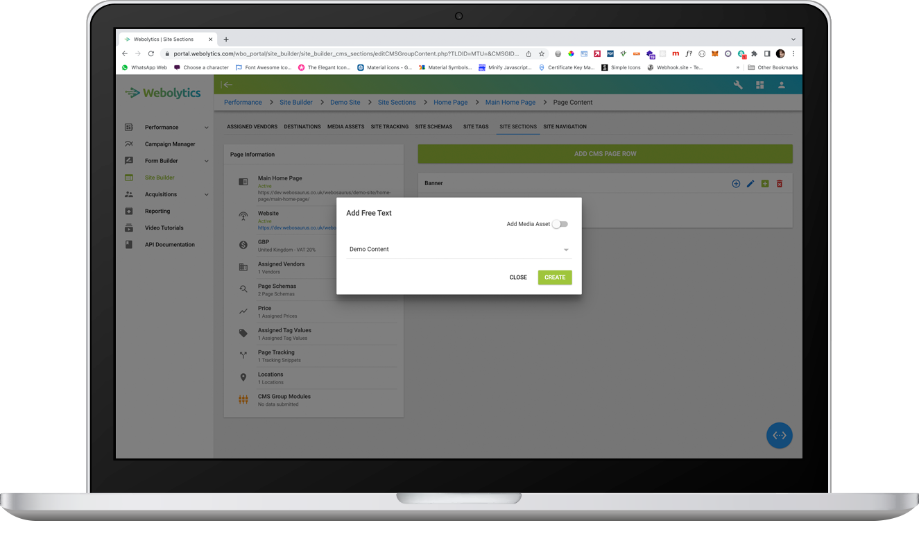Open the Demo Content dropdown
The image size is (919, 541).
(458, 250)
